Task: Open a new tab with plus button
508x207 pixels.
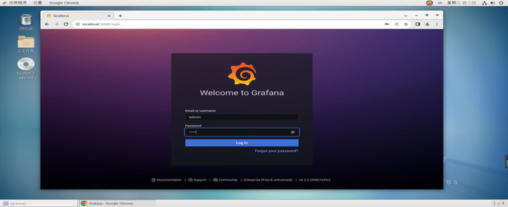Action: point(120,16)
